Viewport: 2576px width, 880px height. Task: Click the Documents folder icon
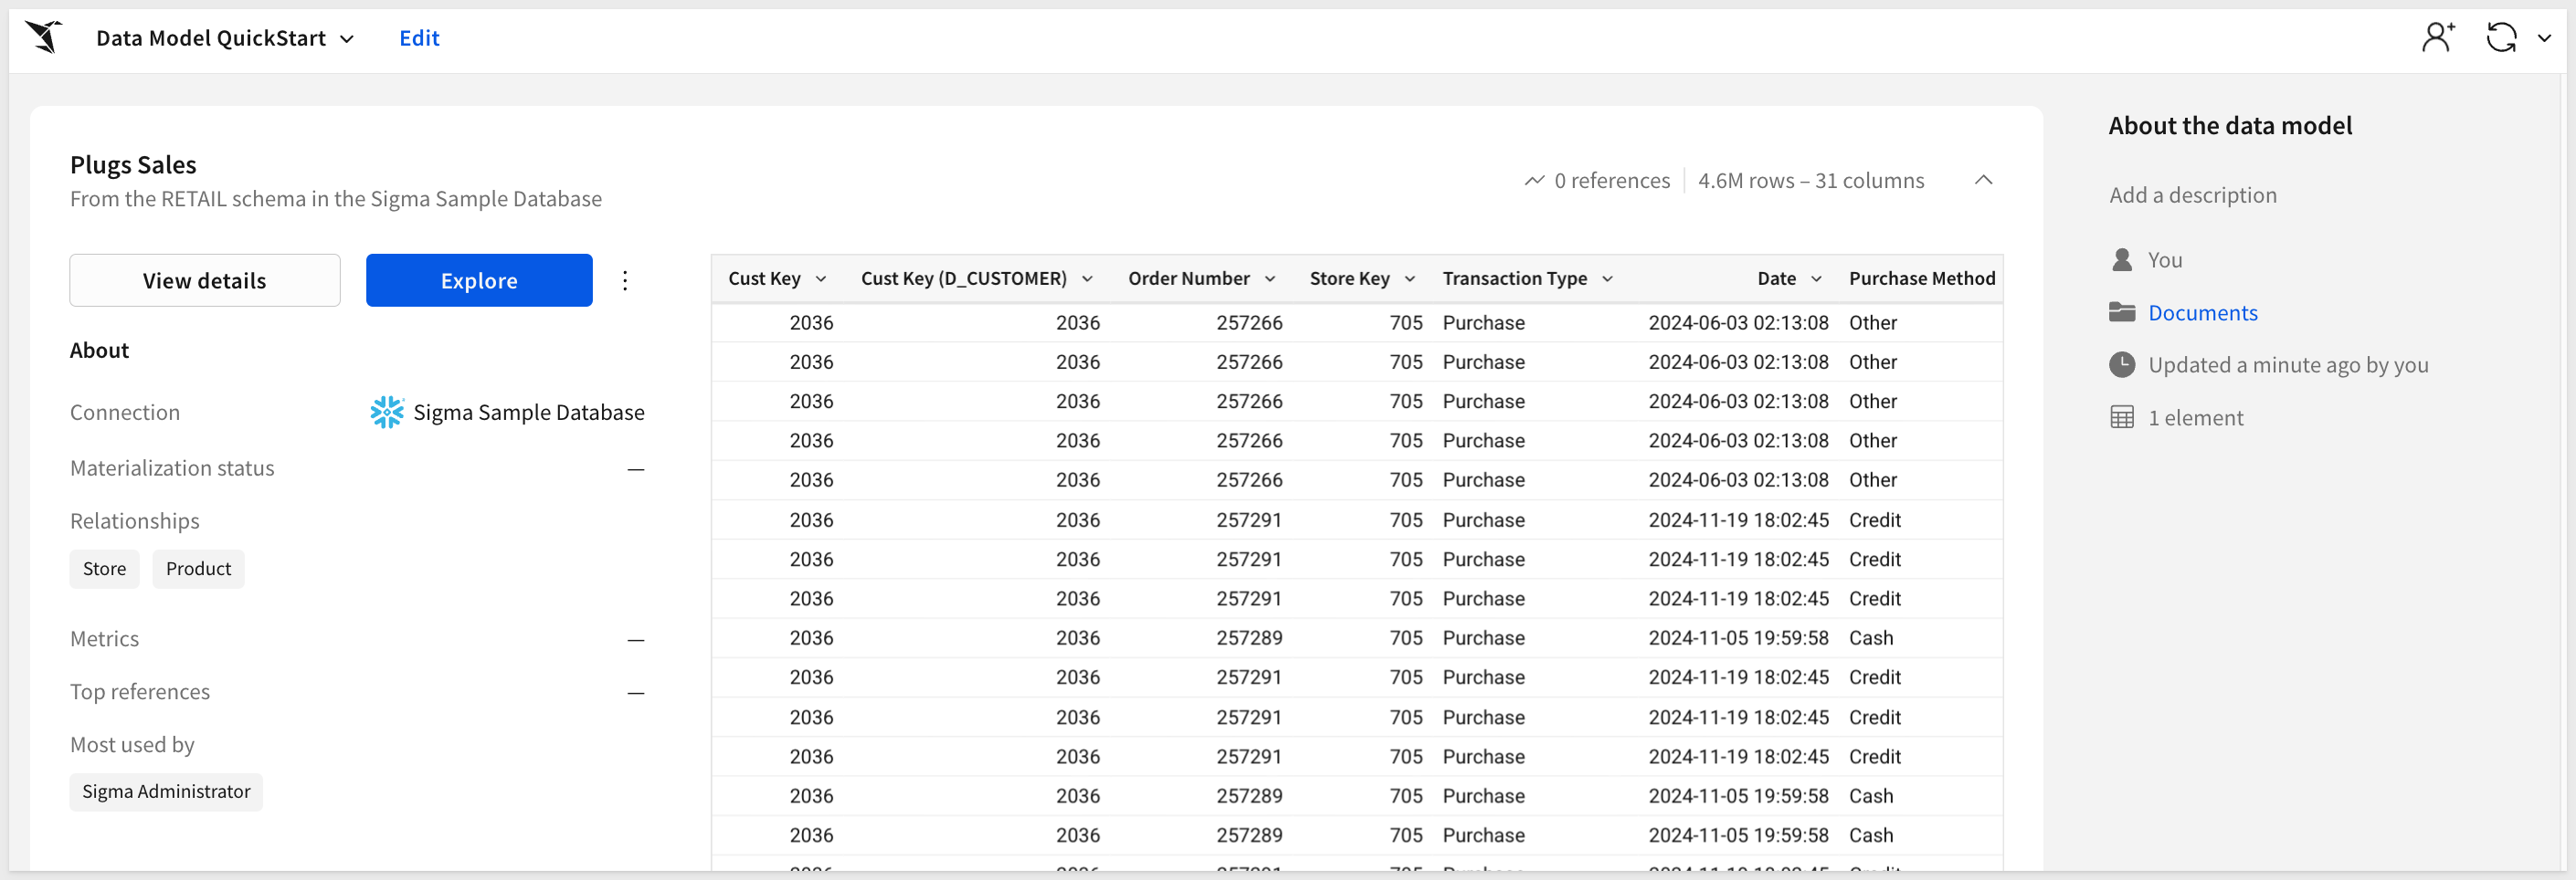(2122, 312)
